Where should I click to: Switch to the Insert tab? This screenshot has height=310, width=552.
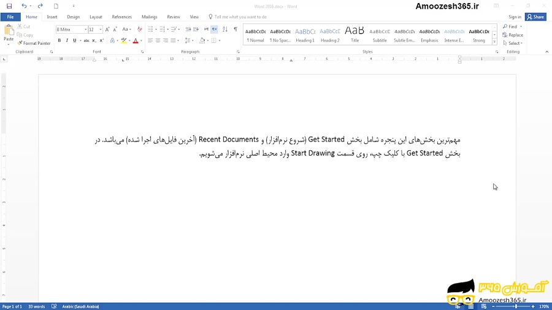[x=52, y=17]
